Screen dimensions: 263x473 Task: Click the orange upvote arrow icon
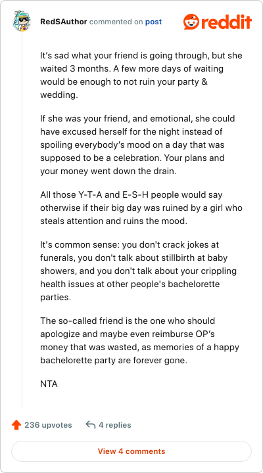point(16,425)
